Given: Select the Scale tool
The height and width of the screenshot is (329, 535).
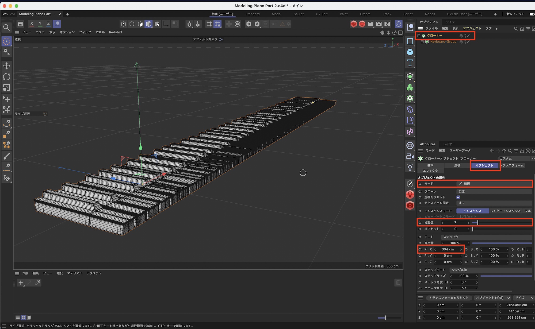Looking at the screenshot, I should pyautogui.click(x=6, y=88).
